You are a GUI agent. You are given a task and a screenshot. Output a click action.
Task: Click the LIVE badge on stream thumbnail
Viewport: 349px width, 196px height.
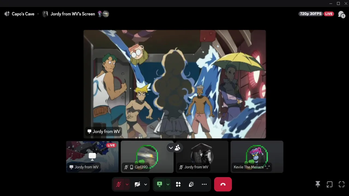coord(111,145)
